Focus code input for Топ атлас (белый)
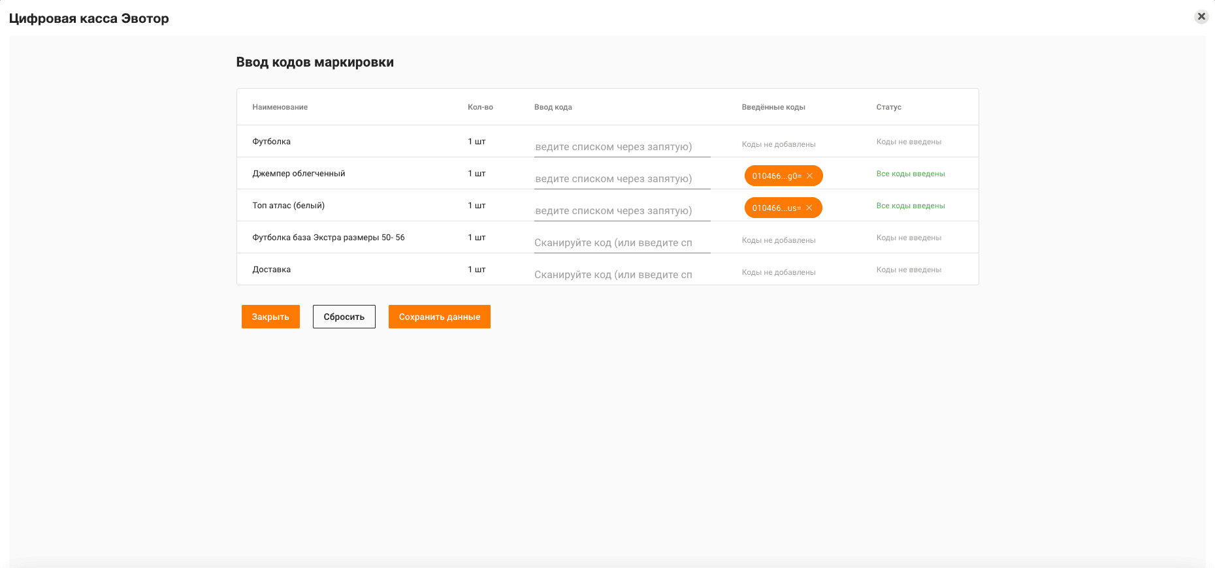 (x=622, y=211)
